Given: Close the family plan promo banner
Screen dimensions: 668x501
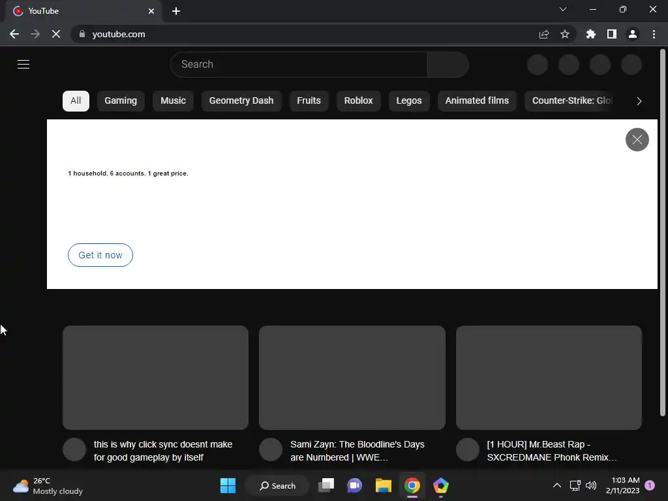Looking at the screenshot, I should (x=637, y=140).
